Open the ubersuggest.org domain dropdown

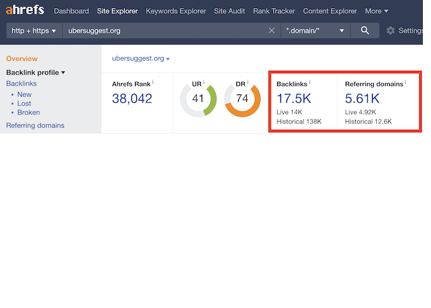(x=141, y=58)
